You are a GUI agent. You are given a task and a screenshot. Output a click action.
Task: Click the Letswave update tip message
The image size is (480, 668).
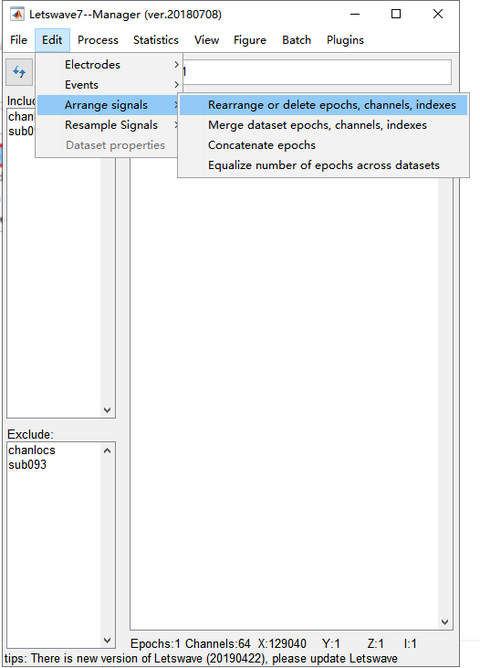[x=201, y=658]
